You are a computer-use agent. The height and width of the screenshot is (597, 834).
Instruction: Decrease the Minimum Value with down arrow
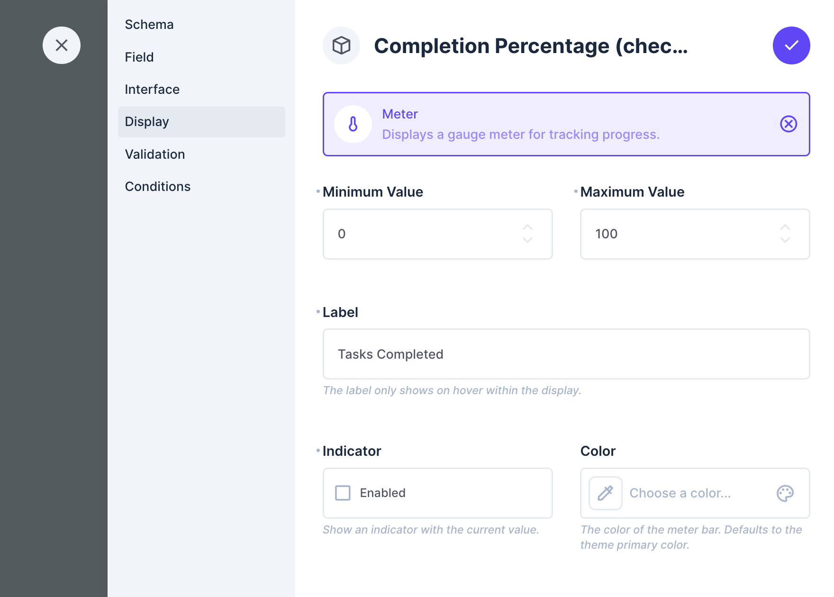527,241
